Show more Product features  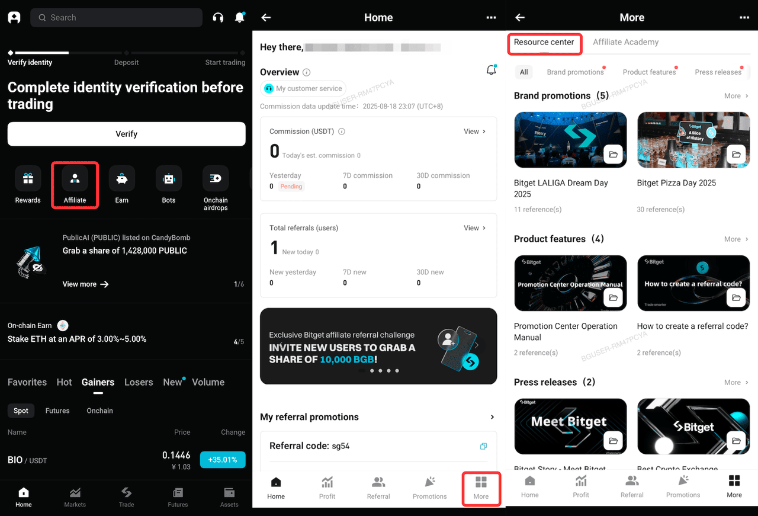(737, 239)
